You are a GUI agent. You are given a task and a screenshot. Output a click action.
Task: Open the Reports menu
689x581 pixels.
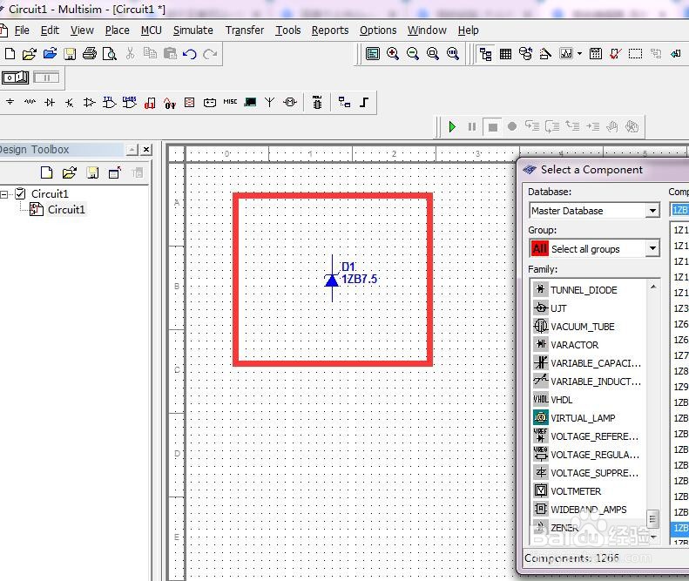pos(330,30)
